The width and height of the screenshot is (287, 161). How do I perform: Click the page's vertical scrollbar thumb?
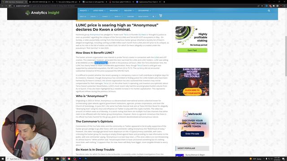(x=286, y=56)
